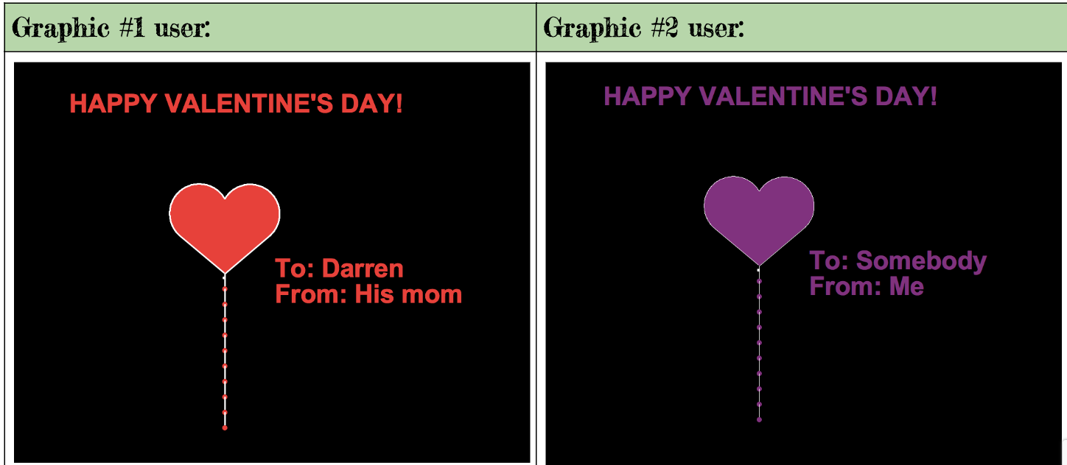1067x465 pixels.
Task: Click the pointed bottom tip of red heart
Action: click(225, 271)
